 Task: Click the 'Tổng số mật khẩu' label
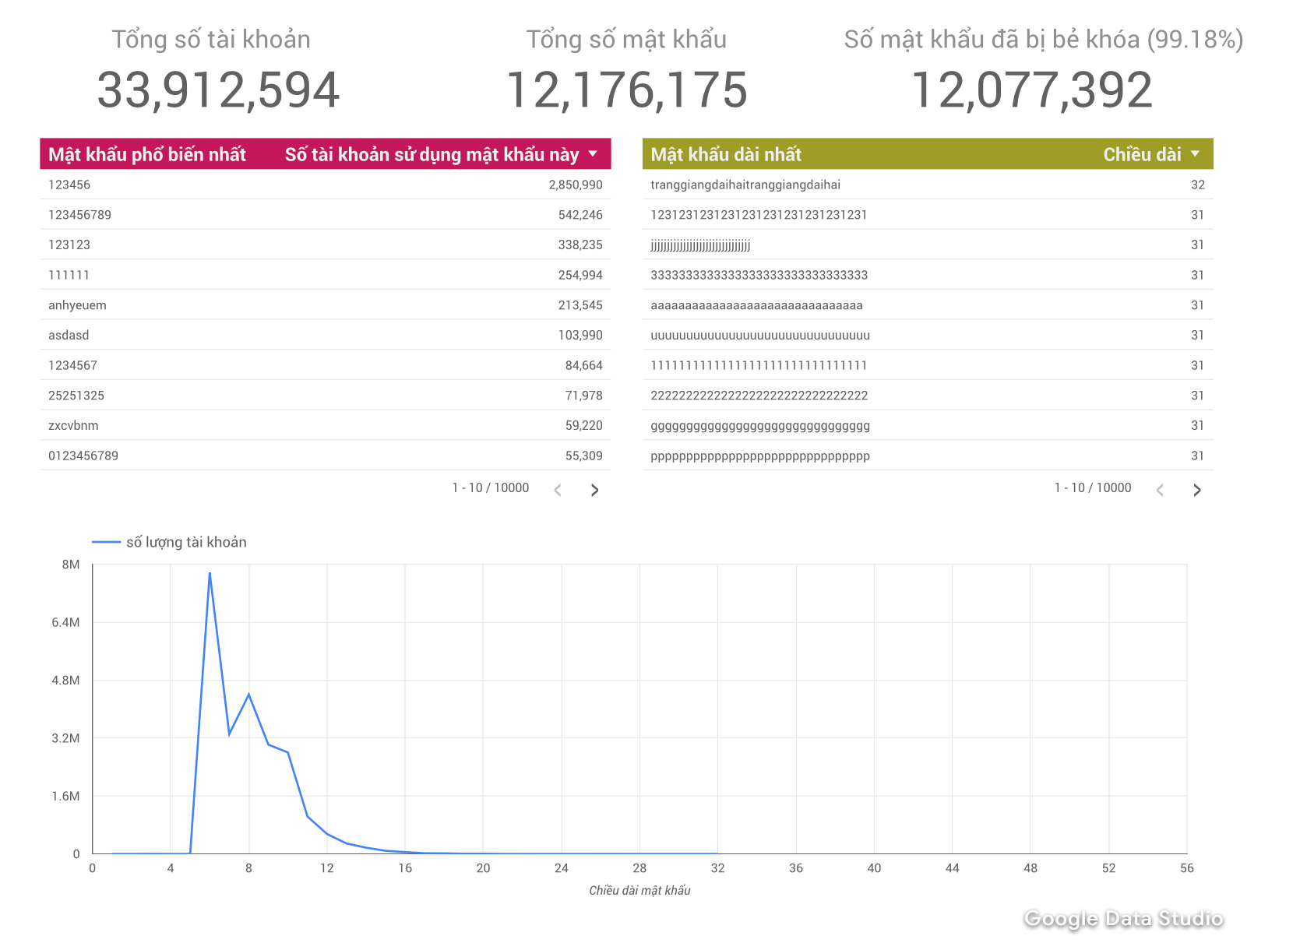click(x=627, y=39)
